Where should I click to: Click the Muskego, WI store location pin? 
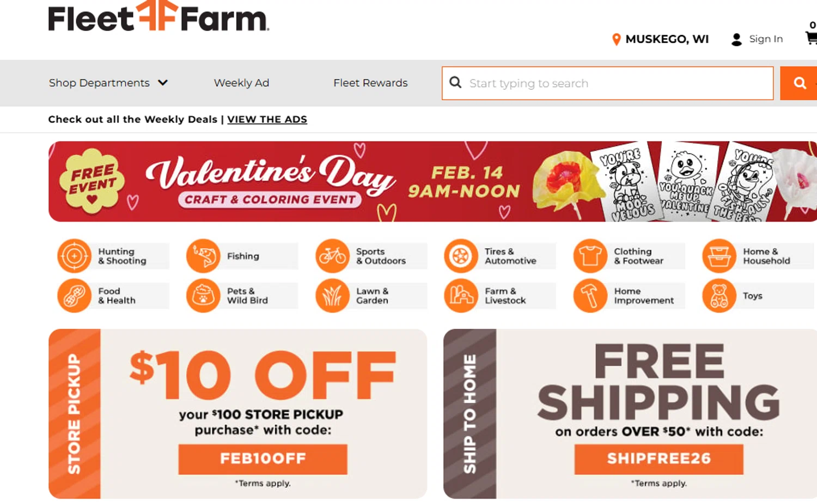click(617, 39)
